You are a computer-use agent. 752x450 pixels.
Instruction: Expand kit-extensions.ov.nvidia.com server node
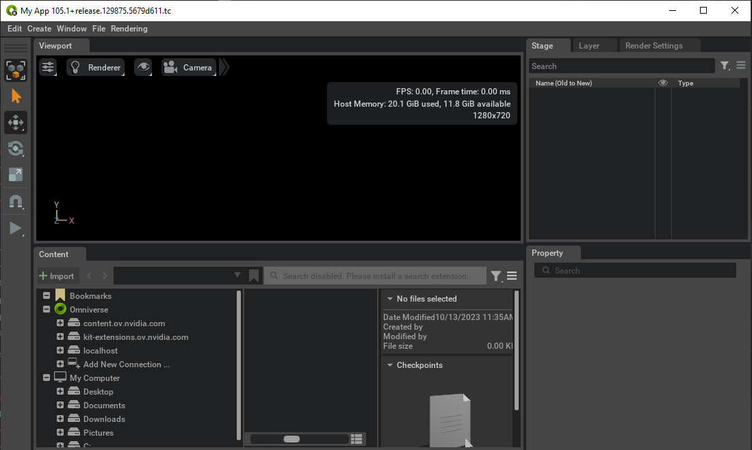(60, 336)
